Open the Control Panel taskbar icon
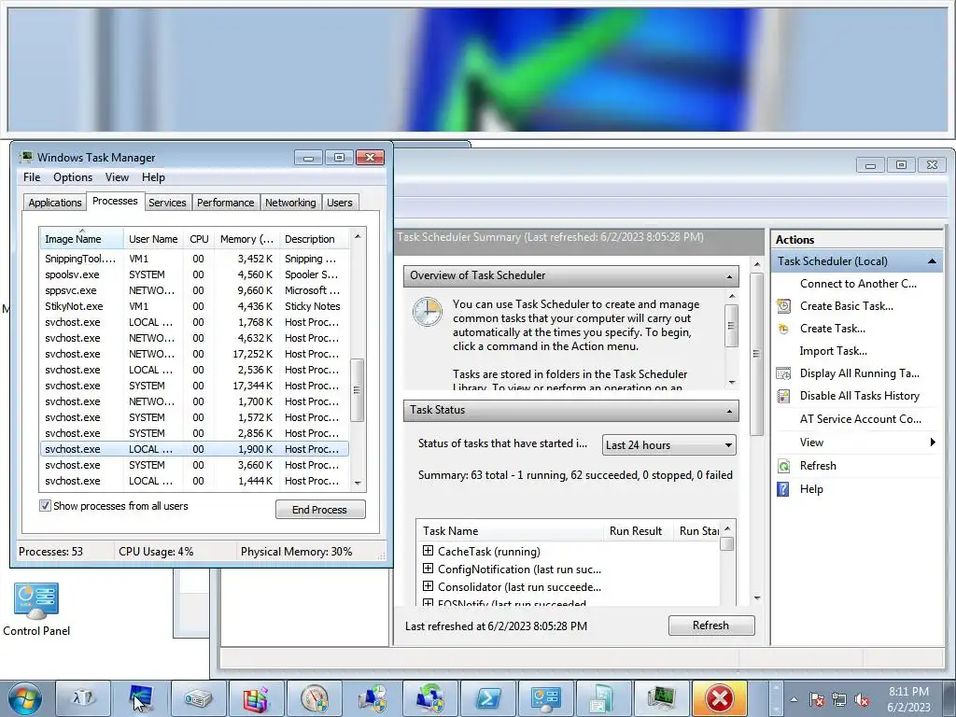Image resolution: width=956 pixels, height=717 pixels. click(545, 698)
